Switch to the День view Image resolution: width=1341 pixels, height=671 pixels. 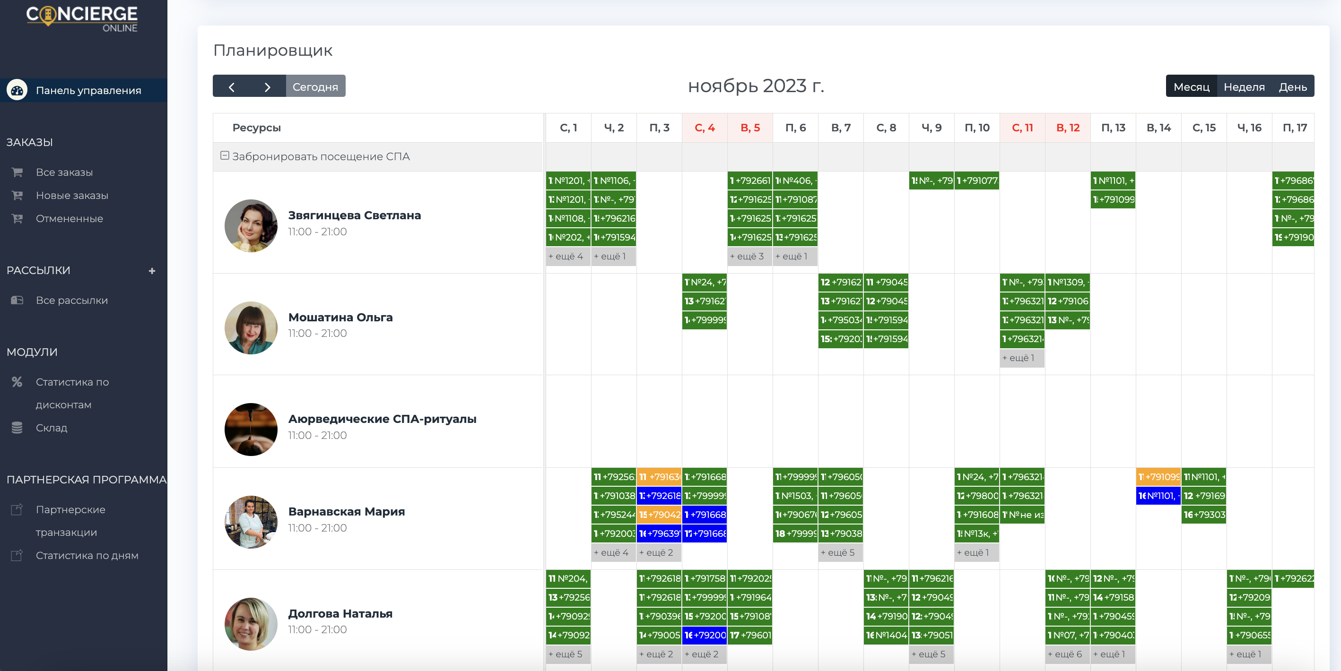[x=1292, y=87]
